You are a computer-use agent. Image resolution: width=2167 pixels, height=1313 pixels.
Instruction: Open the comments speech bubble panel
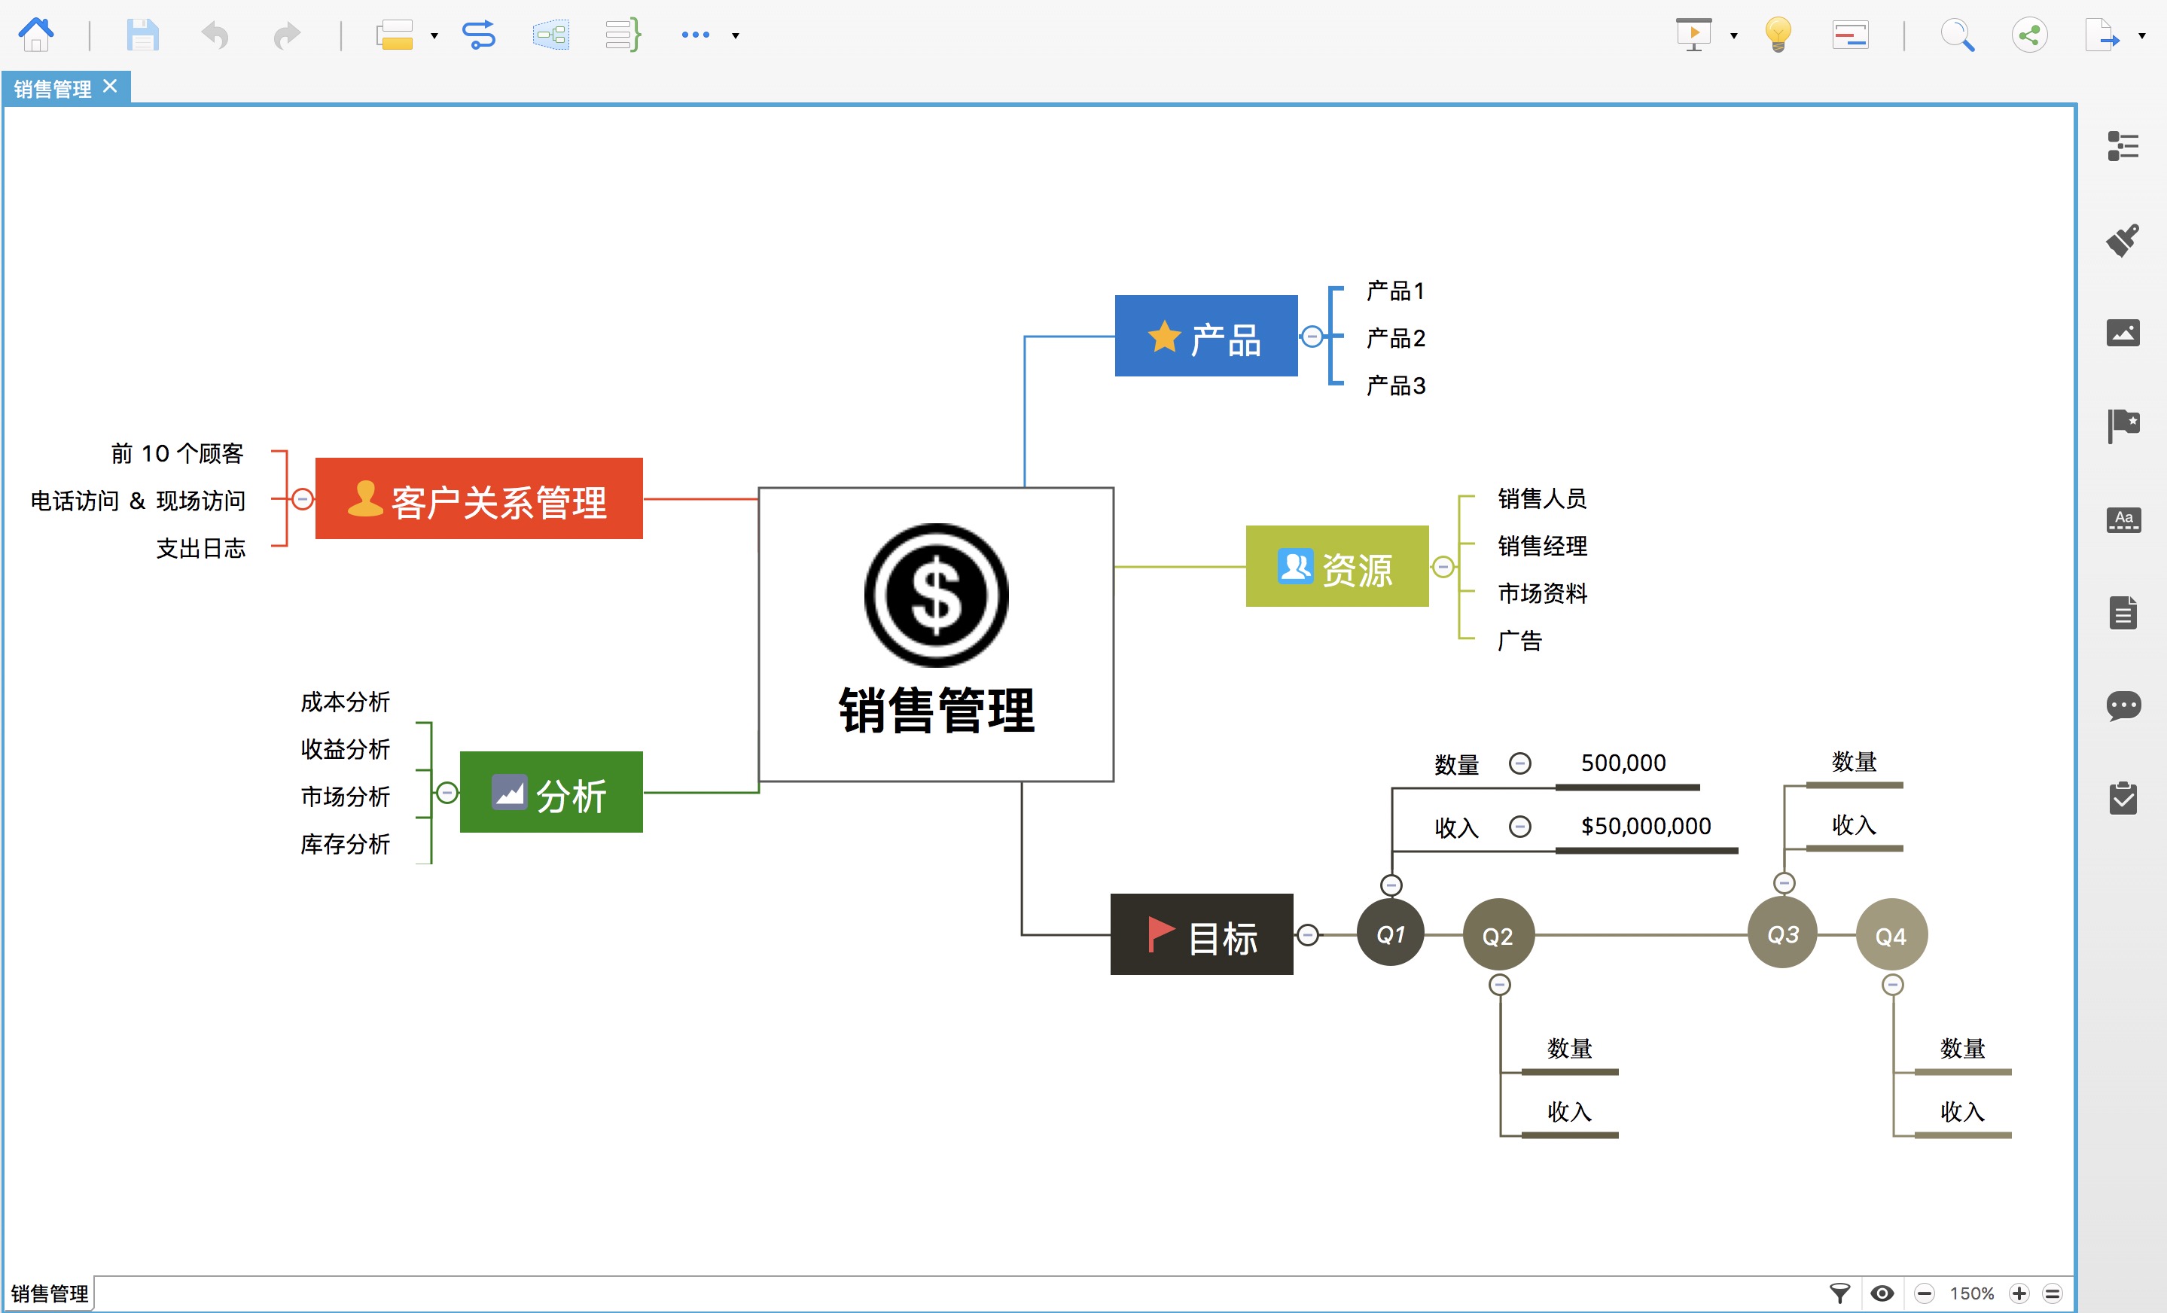pyautogui.click(x=2123, y=705)
